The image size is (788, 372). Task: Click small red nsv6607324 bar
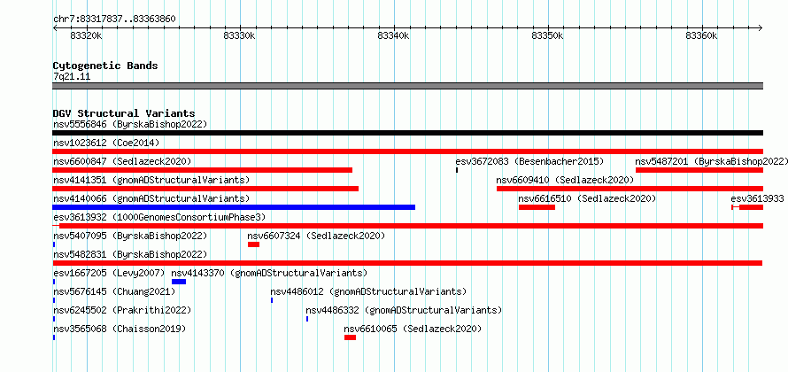(253, 244)
